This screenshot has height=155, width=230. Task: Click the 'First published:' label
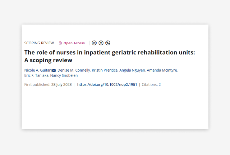pyautogui.click(x=37, y=84)
